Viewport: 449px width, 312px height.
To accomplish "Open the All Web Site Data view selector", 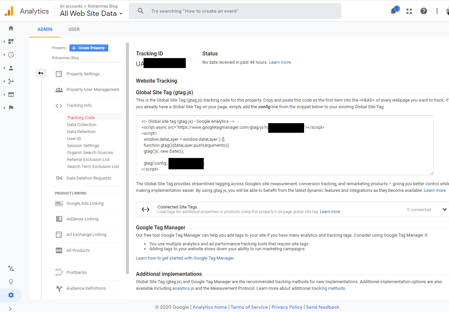I will (x=91, y=14).
